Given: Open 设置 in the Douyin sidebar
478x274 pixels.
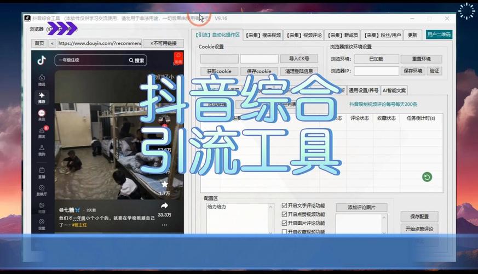Looking at the screenshot, I should [42, 224].
